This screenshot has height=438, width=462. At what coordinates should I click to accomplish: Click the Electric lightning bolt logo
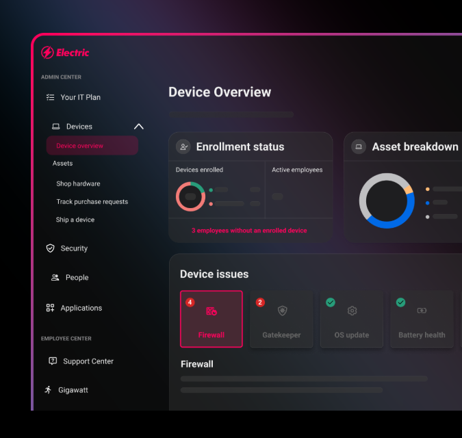coord(47,53)
